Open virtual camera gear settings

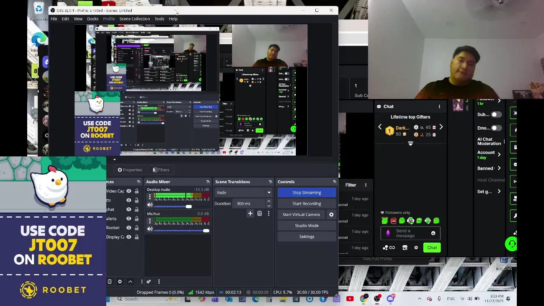click(x=331, y=215)
